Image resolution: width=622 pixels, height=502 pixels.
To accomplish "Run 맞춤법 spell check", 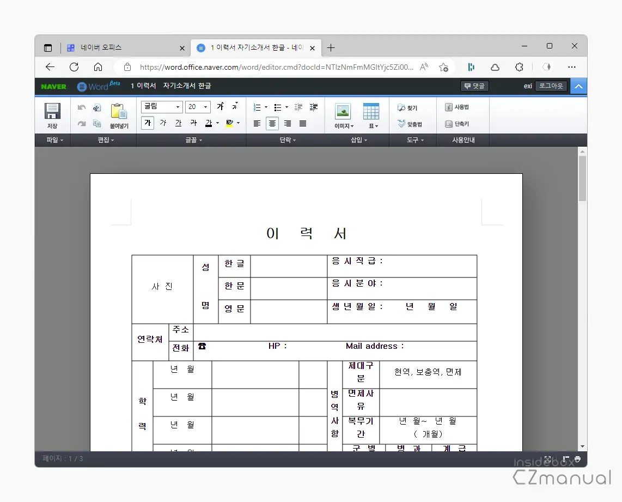I will point(410,124).
